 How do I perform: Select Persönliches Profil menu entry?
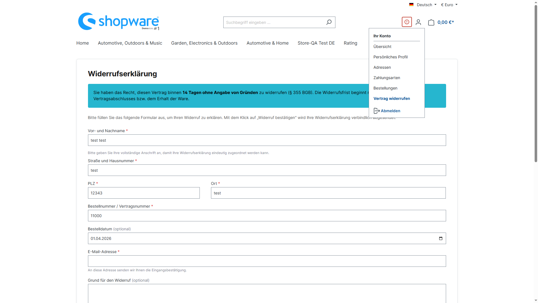(390, 57)
